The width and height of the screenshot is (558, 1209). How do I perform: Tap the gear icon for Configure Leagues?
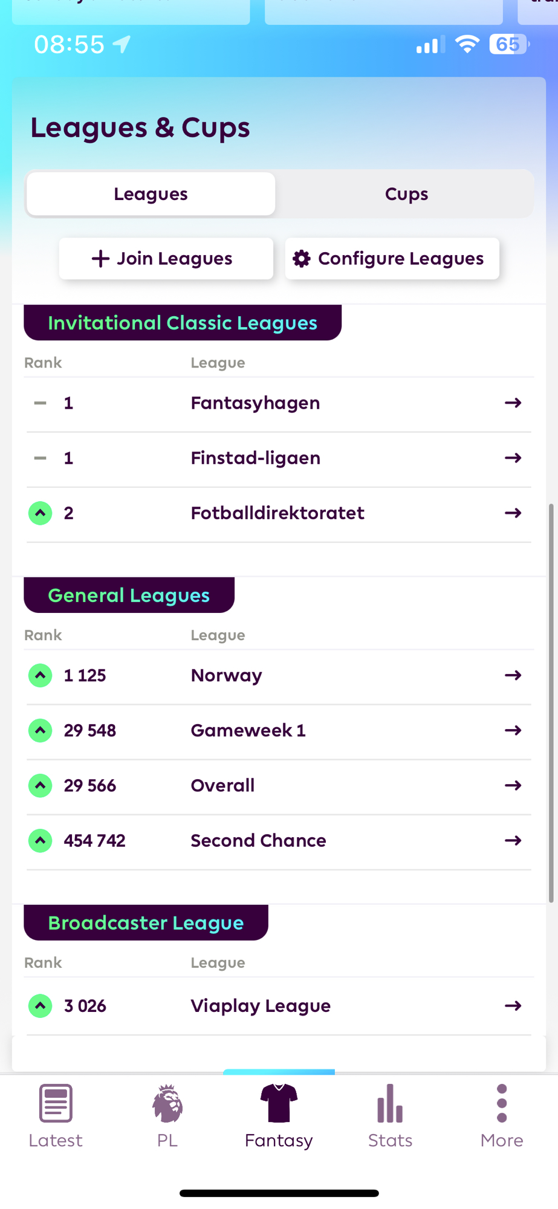(x=302, y=259)
